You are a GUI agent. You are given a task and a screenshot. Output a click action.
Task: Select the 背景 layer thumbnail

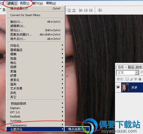[x=125, y=87]
